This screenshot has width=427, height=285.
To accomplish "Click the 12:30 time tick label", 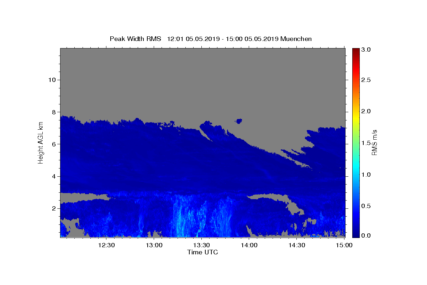I will coord(106,245).
